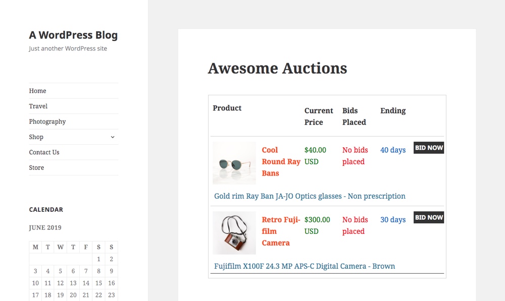Open the sunglasses product thumbnail
The height and width of the screenshot is (301, 505).
[x=234, y=163]
